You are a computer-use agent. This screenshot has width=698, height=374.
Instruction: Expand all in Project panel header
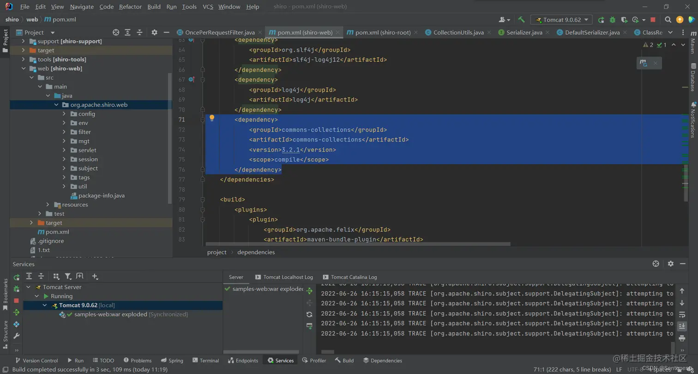click(128, 32)
